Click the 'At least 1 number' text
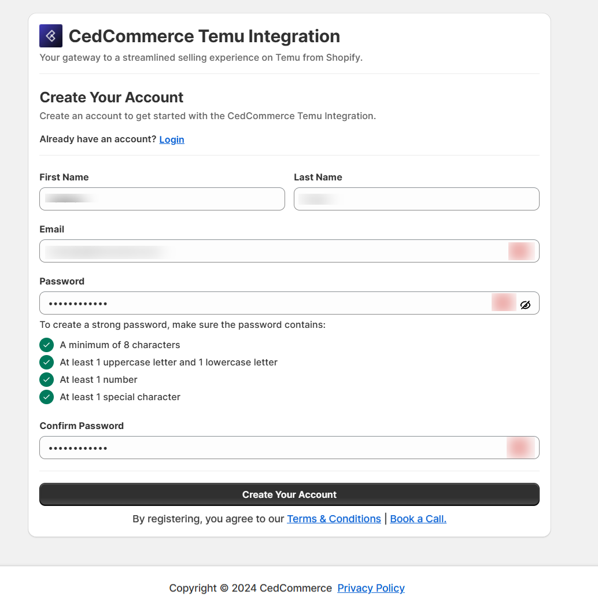The width and height of the screenshot is (598, 606). [x=98, y=379]
